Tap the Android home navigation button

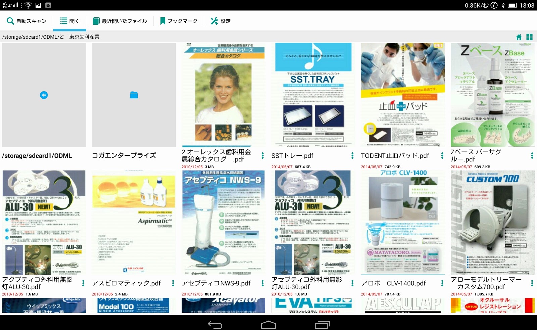pos(268,325)
